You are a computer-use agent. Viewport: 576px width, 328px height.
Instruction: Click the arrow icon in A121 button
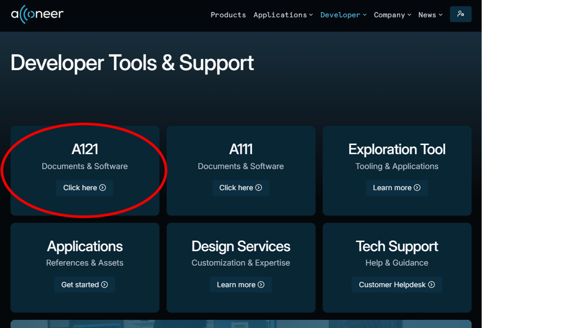pos(103,188)
